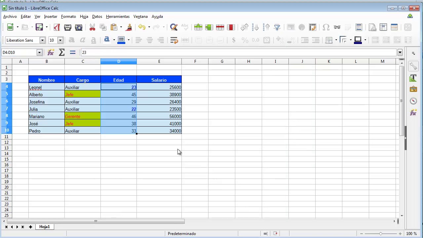
Task: Open the Print Preview
Action: coord(79,27)
